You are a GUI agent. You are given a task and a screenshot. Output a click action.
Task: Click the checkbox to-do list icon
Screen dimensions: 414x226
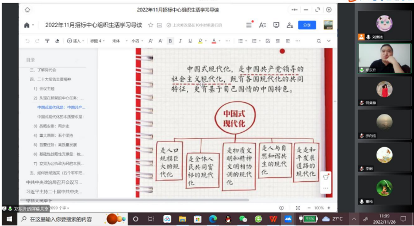(267, 41)
